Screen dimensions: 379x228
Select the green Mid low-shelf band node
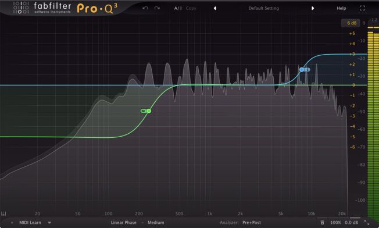(149, 111)
